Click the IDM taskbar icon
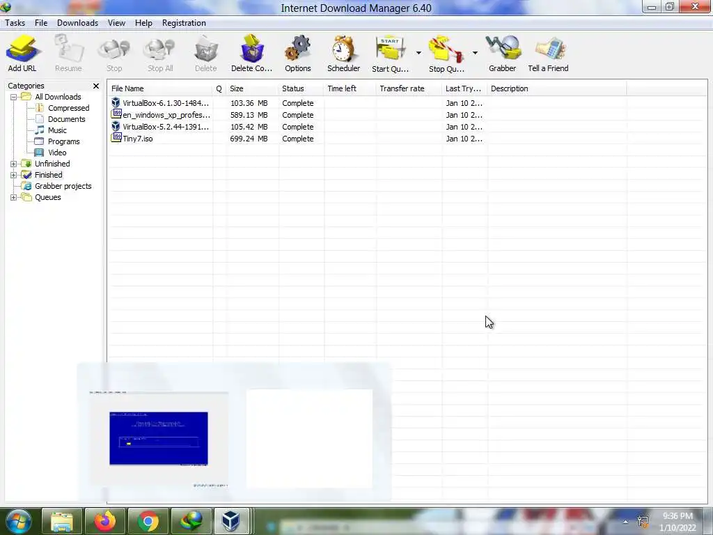This screenshot has height=535, width=713. coord(191,521)
